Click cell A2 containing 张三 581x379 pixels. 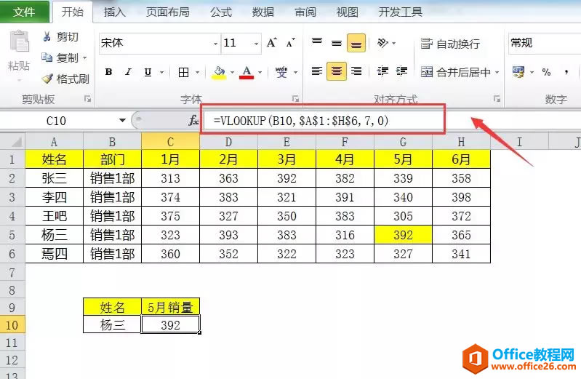[54, 178]
